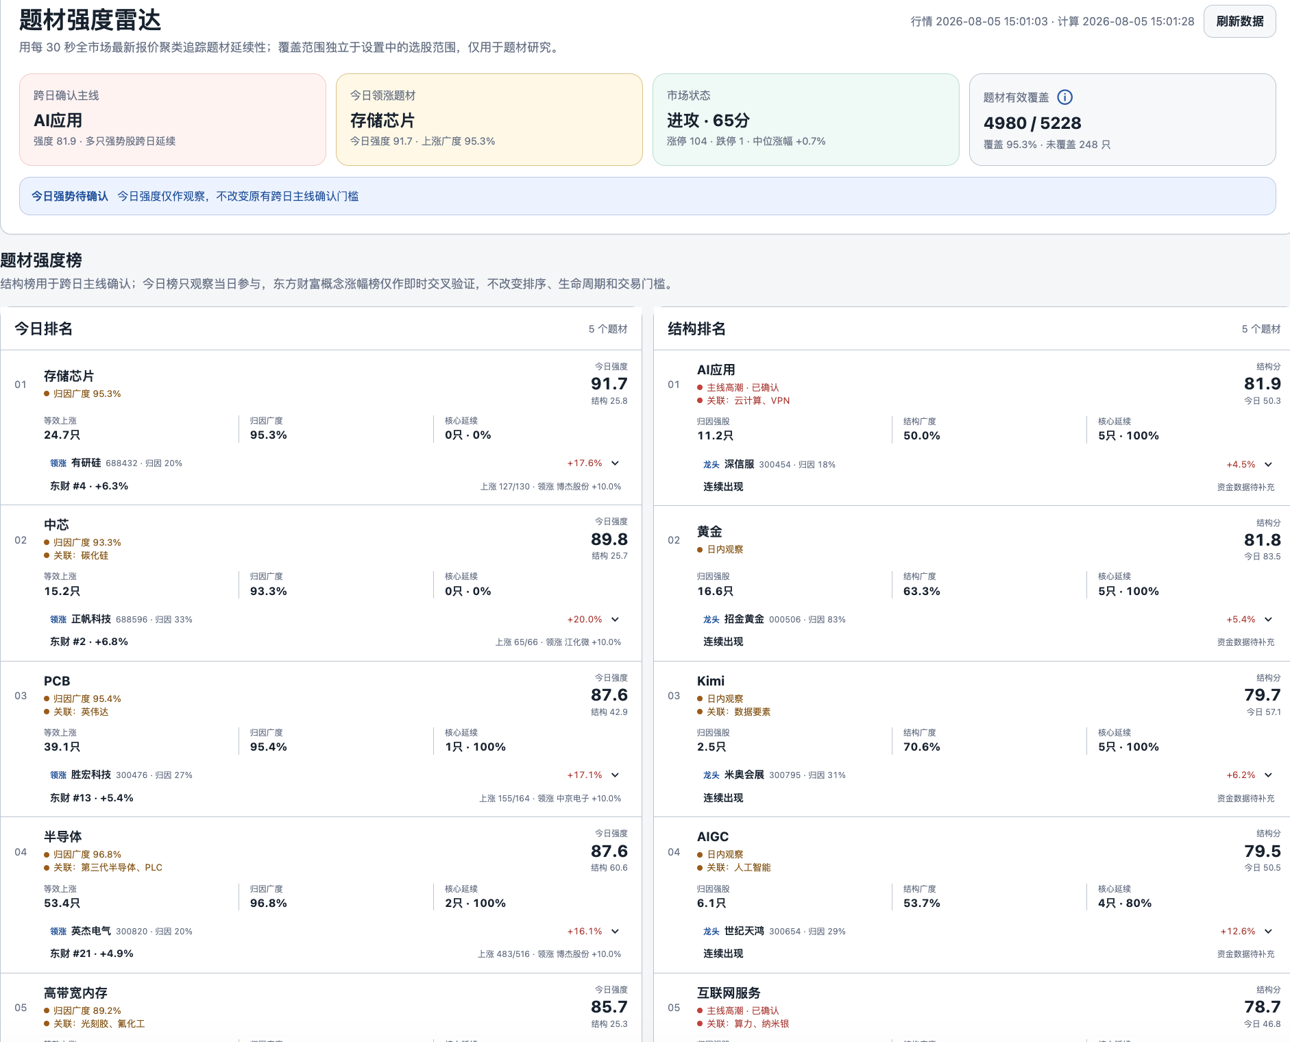This screenshot has height=1042, width=1290.
Task: Select 互联网服务 title in 结构排名
Action: point(729,993)
